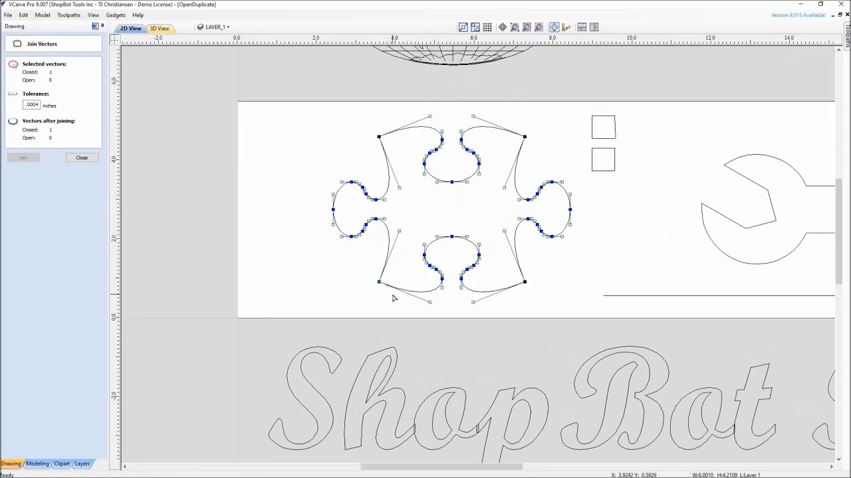The image size is (851, 478).
Task: Click the layer cube icon beside LAYER_1
Action: (200, 27)
